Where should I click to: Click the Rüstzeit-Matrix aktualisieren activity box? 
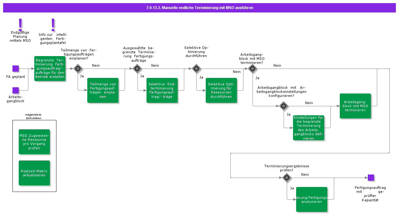pyautogui.click(x=34, y=173)
